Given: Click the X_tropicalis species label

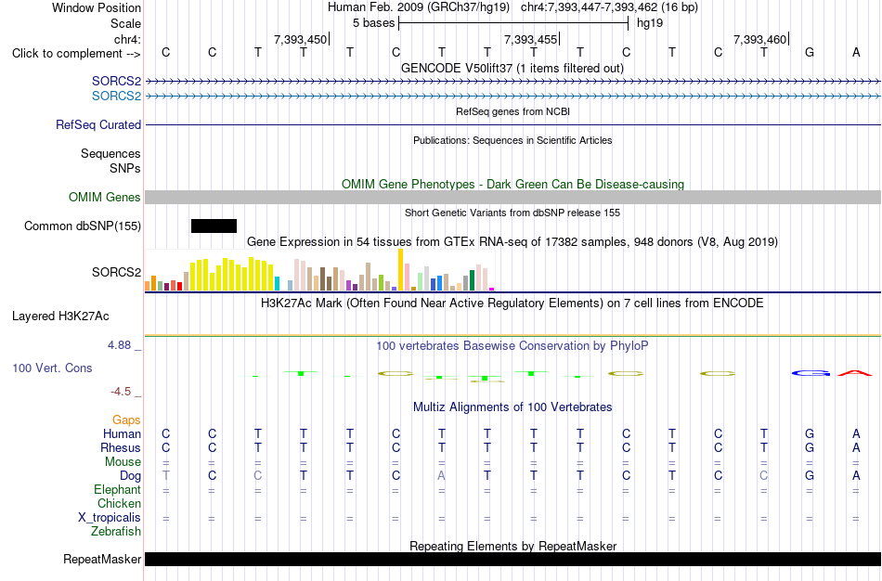Looking at the screenshot, I should [x=110, y=518].
